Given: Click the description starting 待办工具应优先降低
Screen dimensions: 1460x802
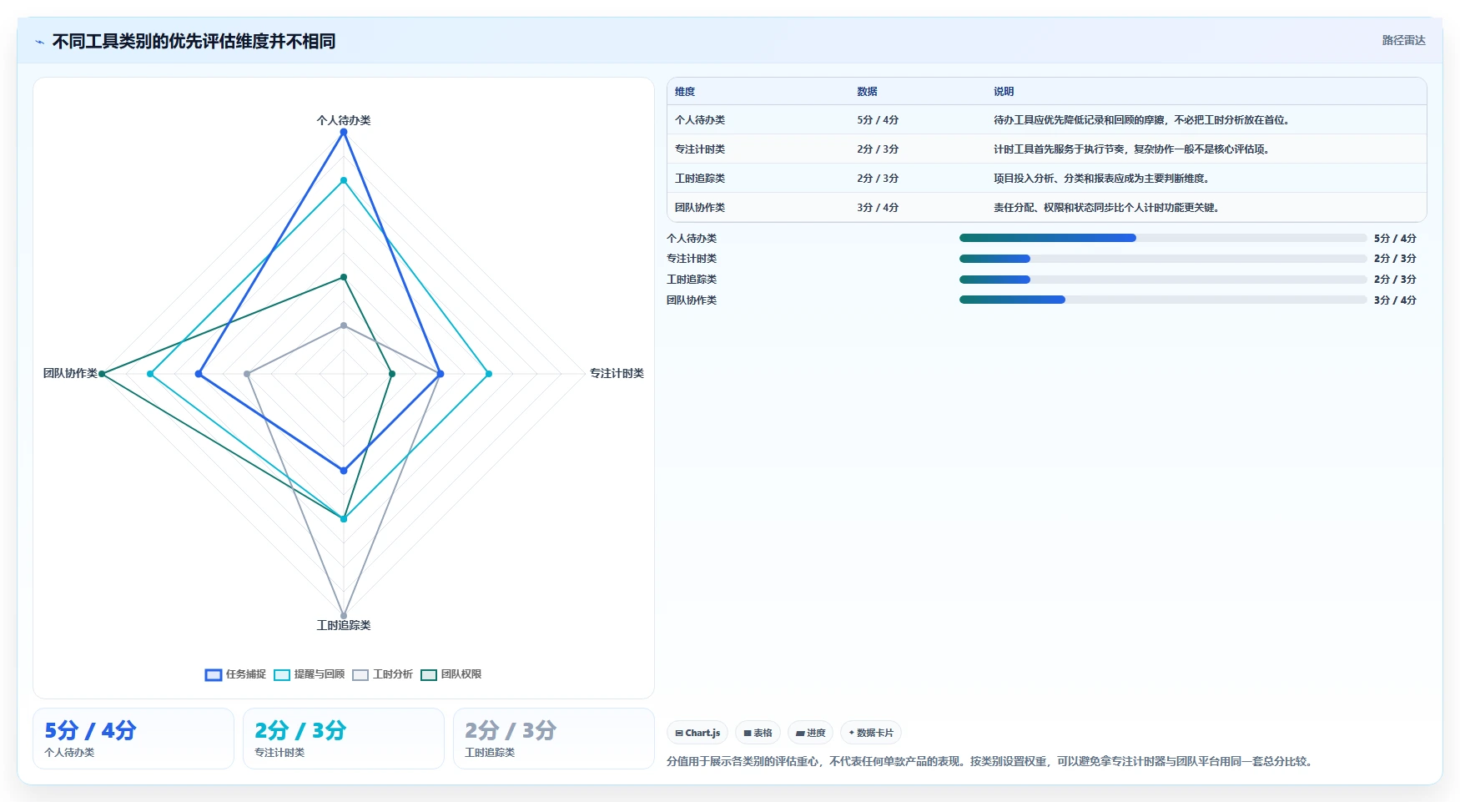Looking at the screenshot, I should tap(1143, 120).
